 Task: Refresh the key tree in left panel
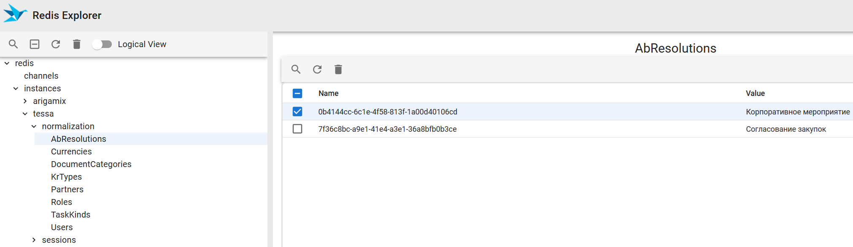click(56, 44)
